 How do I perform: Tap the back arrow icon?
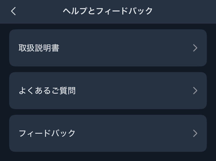pyautogui.click(x=13, y=11)
